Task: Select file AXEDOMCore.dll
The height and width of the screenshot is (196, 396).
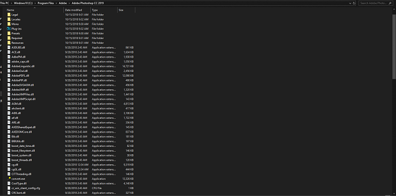Action: 22,132
